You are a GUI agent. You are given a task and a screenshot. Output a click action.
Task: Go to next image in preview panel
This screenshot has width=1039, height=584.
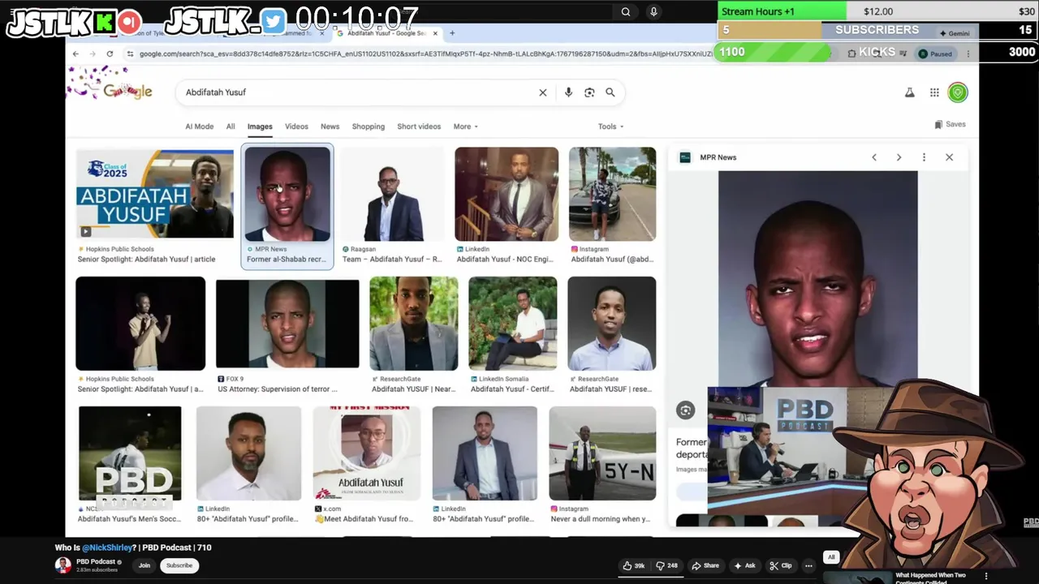[899, 157]
